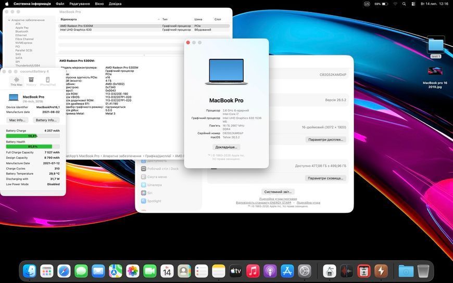This screenshot has width=453, height=283.
Task: Open the Apple TV app
Action: coord(236,271)
